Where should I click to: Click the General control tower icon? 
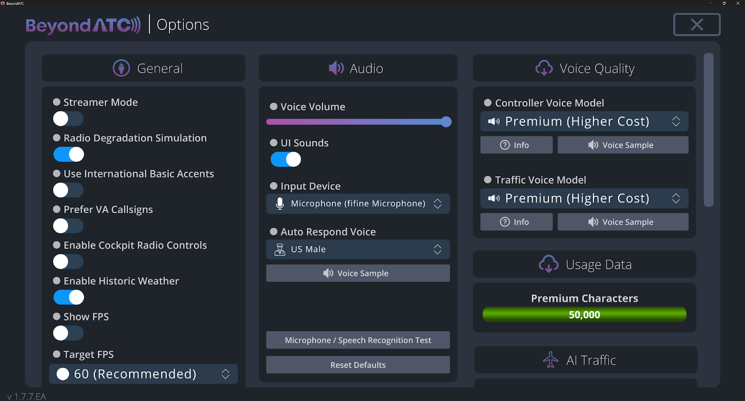[x=121, y=68]
